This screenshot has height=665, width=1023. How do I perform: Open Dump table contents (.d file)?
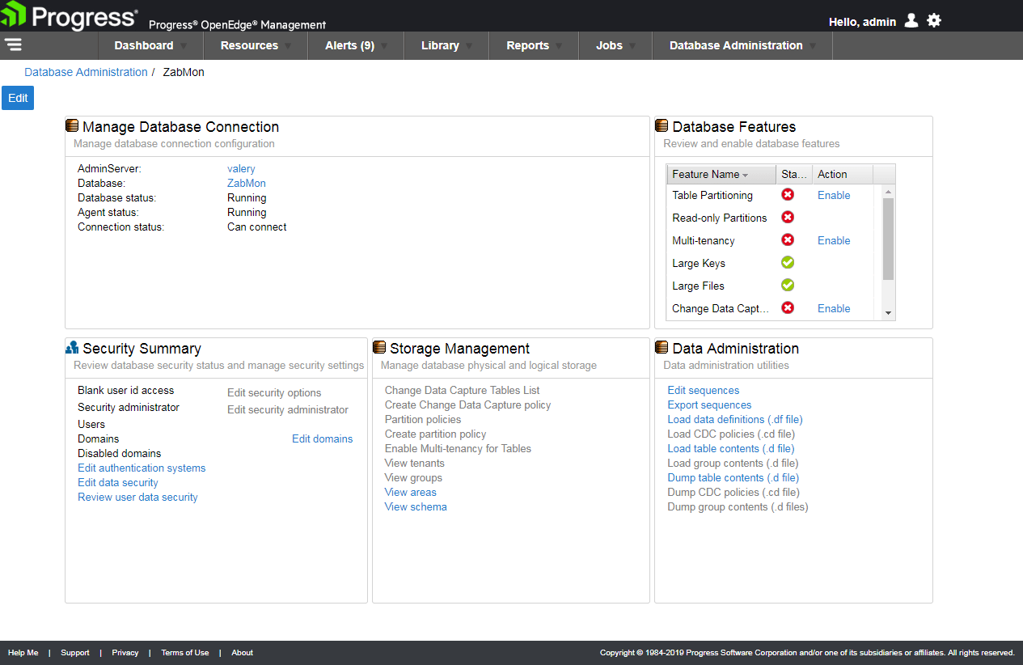tap(733, 477)
